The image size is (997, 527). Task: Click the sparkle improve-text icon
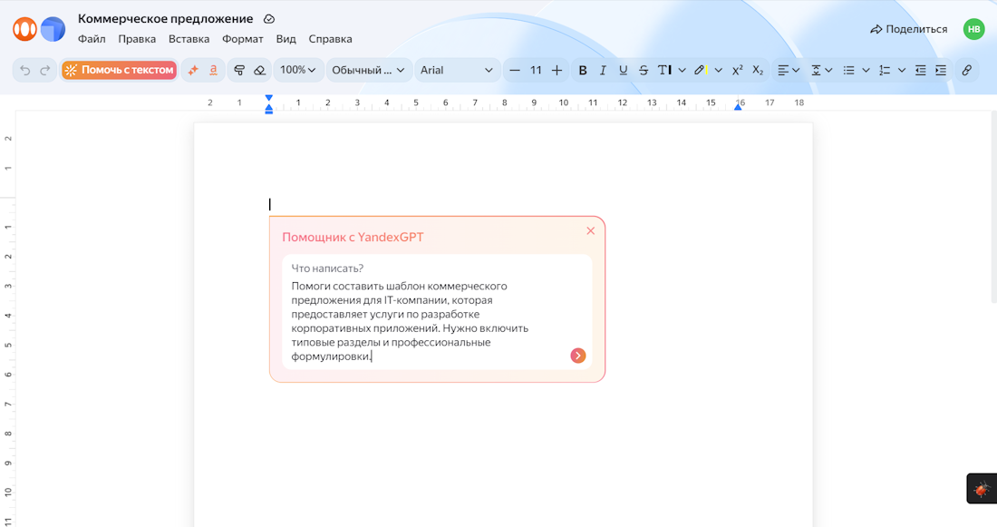(x=193, y=70)
